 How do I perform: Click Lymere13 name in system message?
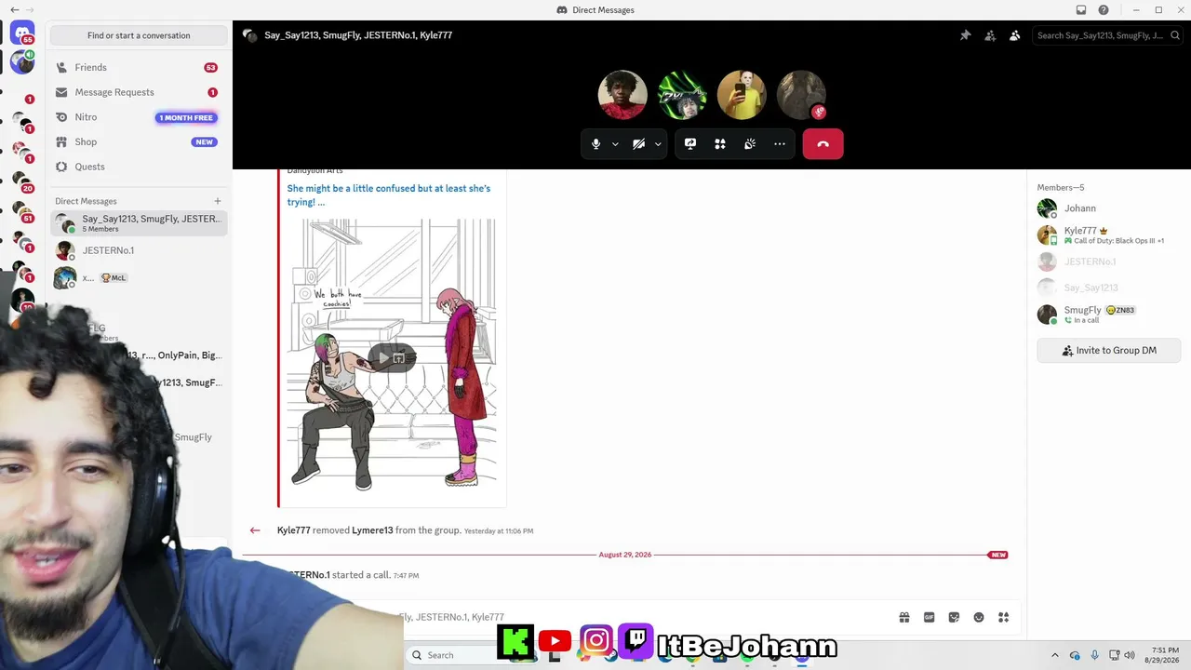[x=372, y=530]
